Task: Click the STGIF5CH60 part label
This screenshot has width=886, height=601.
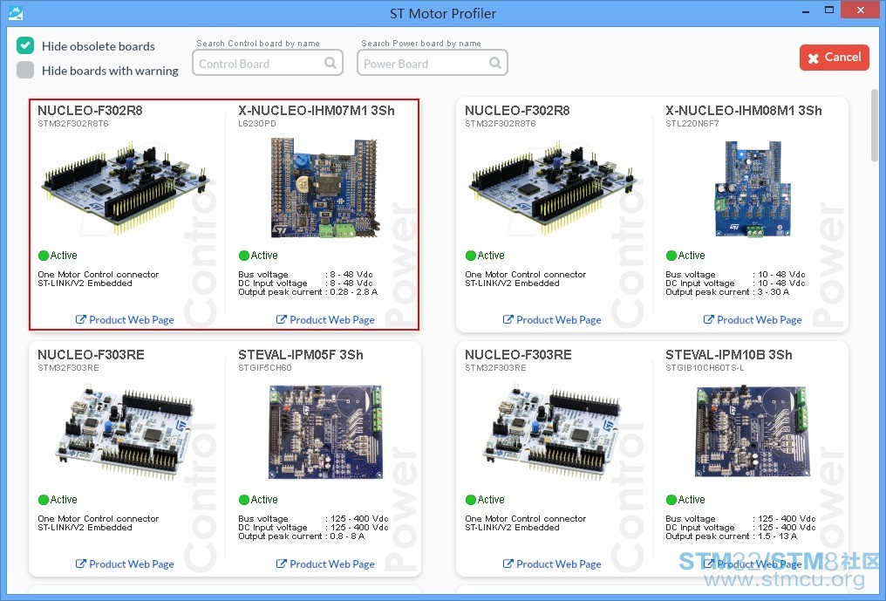Action: (x=265, y=368)
